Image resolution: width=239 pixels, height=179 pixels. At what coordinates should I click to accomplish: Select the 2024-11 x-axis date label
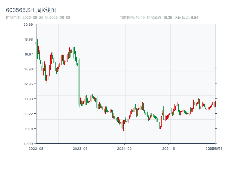tap(169, 148)
